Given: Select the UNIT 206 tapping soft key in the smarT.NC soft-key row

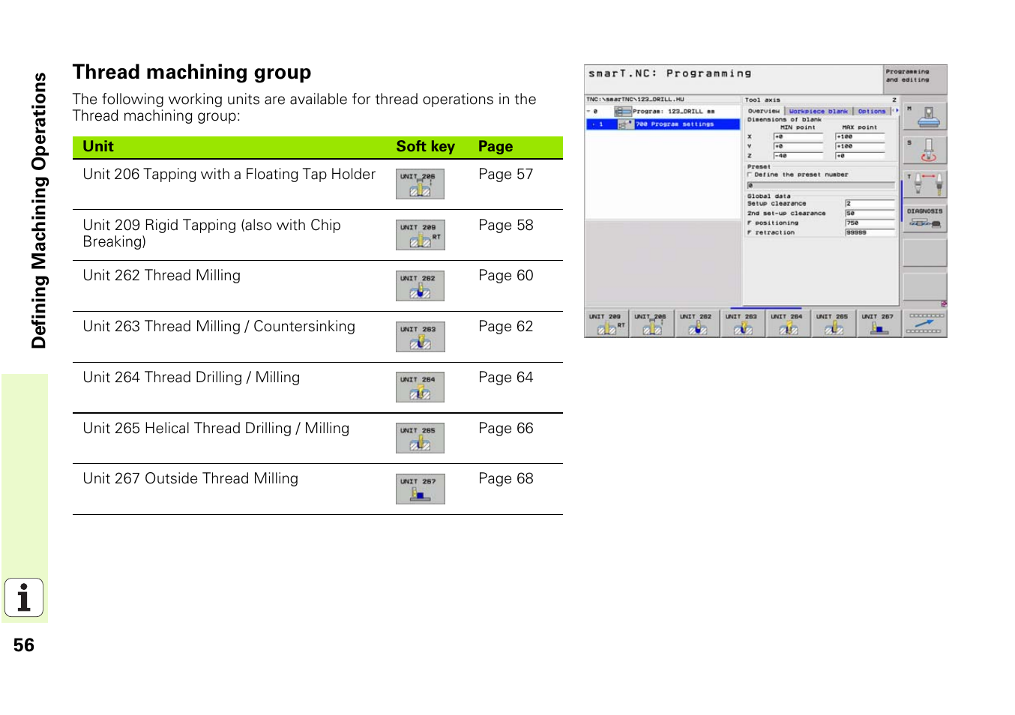Looking at the screenshot, I should pyautogui.click(x=652, y=324).
